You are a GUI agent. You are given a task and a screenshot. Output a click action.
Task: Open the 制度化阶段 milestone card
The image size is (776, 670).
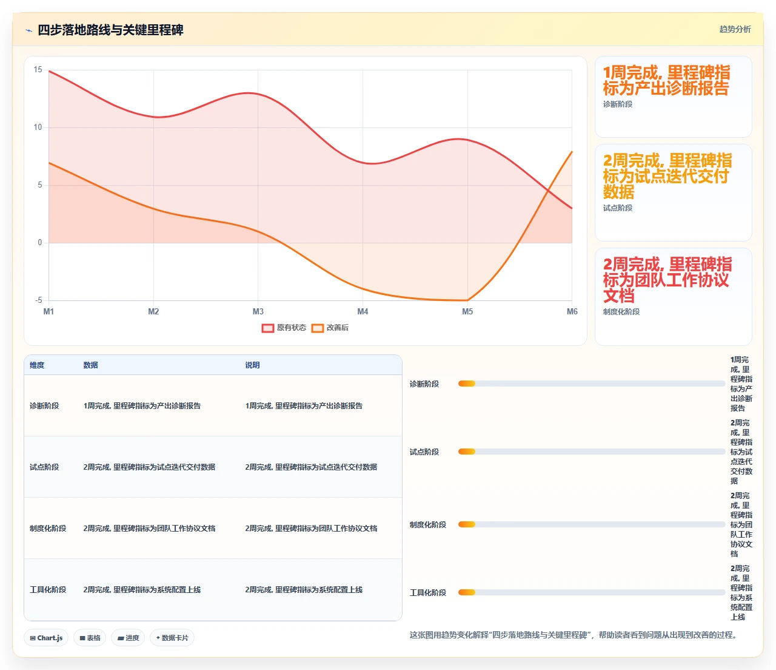674,297
